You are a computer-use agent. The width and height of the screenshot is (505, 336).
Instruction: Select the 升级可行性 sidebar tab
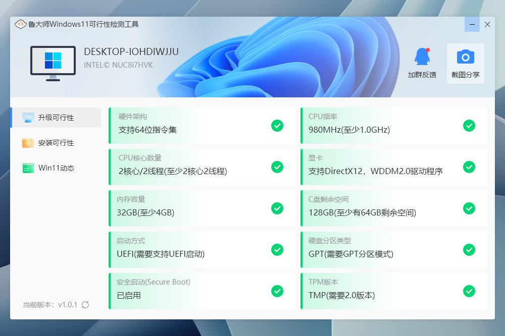pyautogui.click(x=56, y=118)
